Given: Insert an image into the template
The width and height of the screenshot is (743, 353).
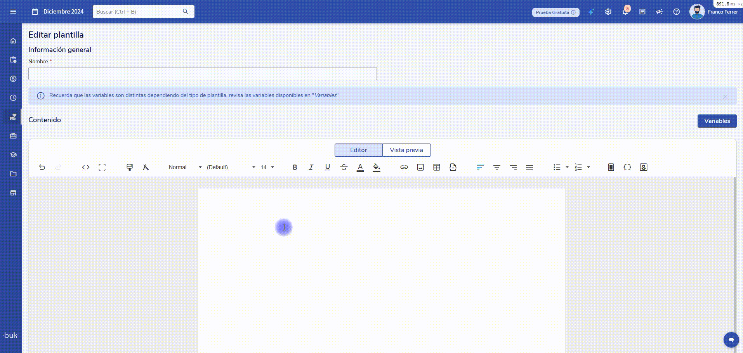Looking at the screenshot, I should [x=420, y=167].
